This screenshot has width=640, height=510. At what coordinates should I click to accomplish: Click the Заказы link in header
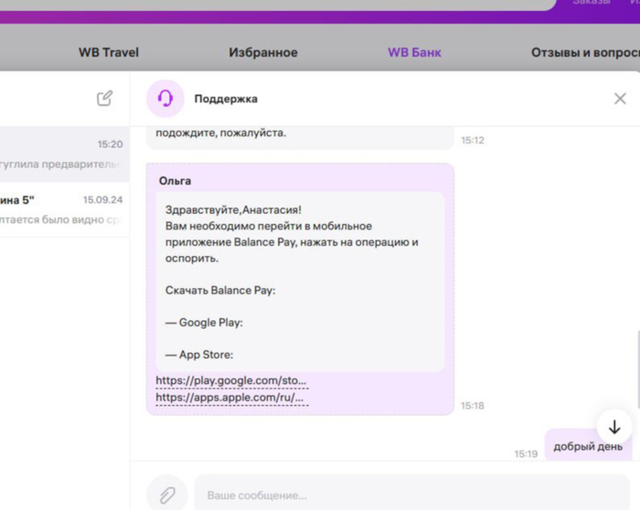[591, 3]
